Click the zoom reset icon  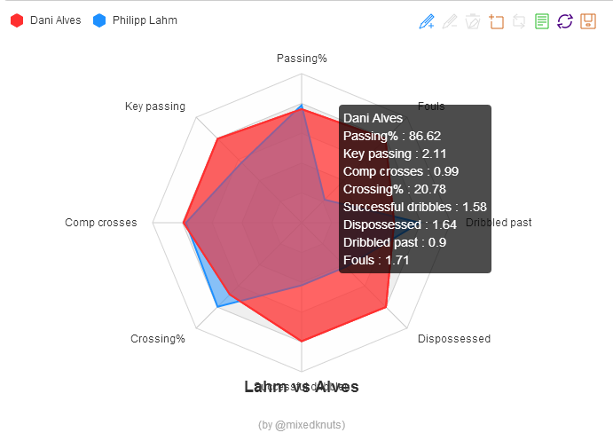point(519,21)
